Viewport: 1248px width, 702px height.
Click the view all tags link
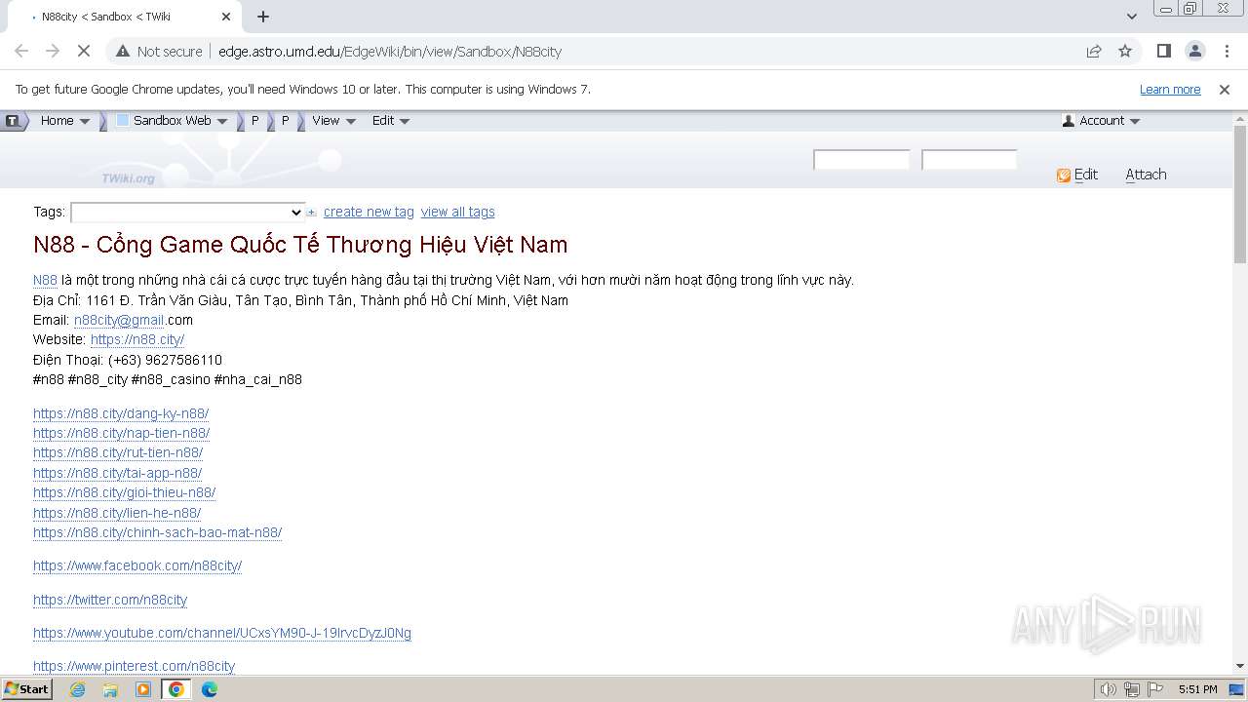[x=457, y=212]
